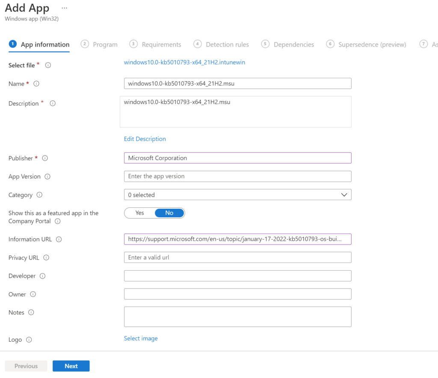Click the Next button
The image size is (438, 378).
[x=71, y=366]
